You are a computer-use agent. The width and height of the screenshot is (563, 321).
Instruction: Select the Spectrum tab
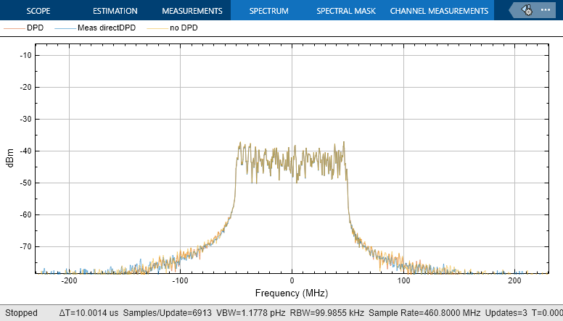(x=268, y=11)
